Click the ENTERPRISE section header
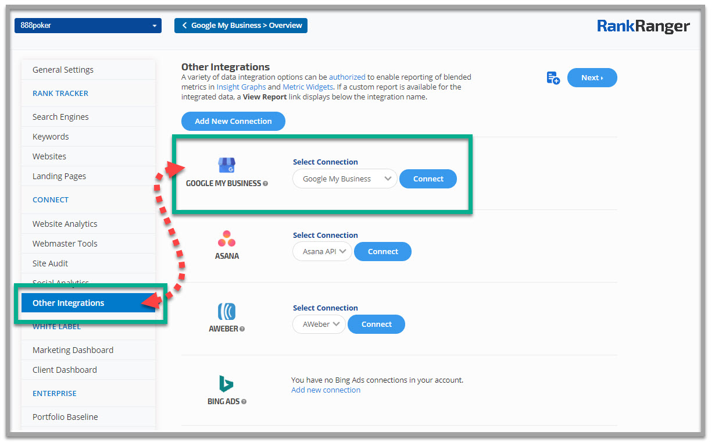 (55, 393)
